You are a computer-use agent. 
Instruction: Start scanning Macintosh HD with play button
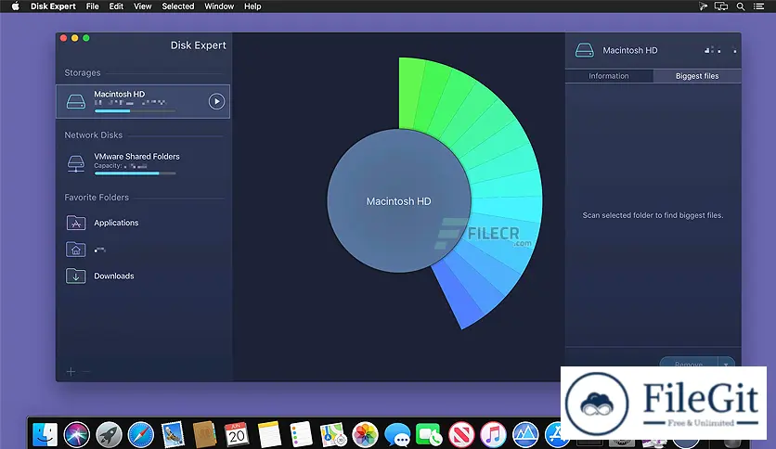pyautogui.click(x=216, y=101)
